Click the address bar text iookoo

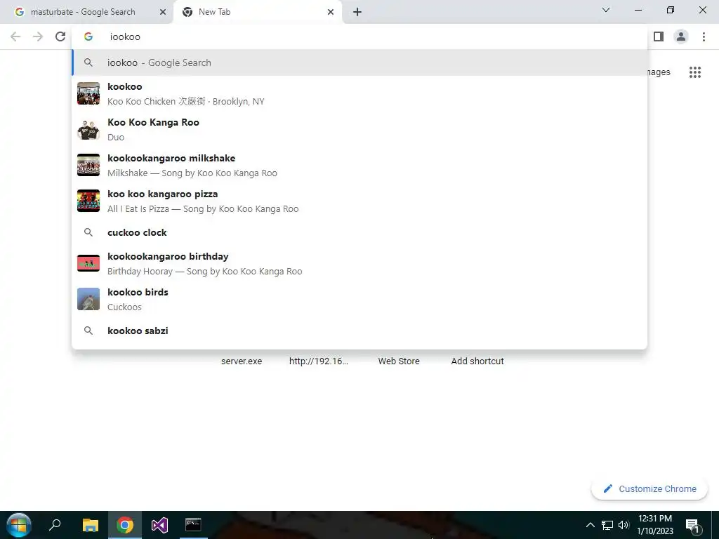[125, 36]
